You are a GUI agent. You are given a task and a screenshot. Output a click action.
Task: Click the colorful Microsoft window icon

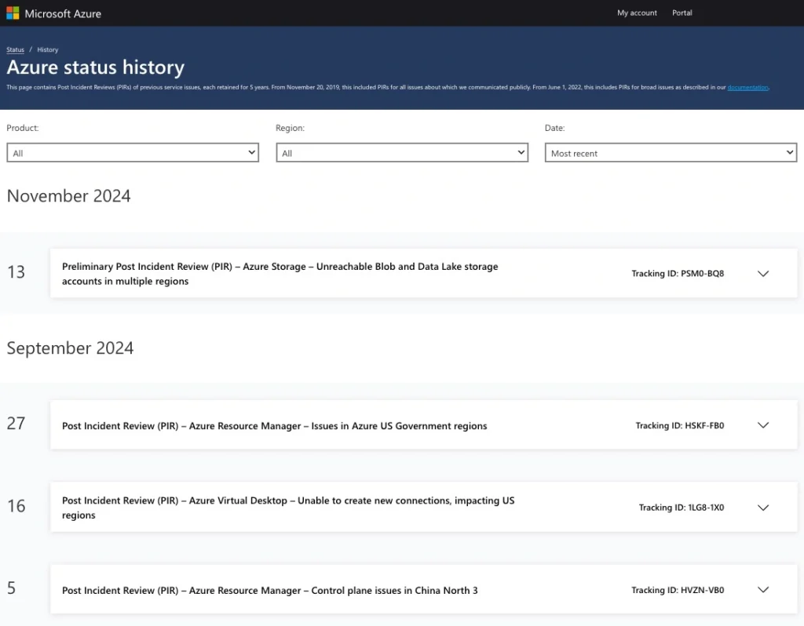[x=11, y=13]
